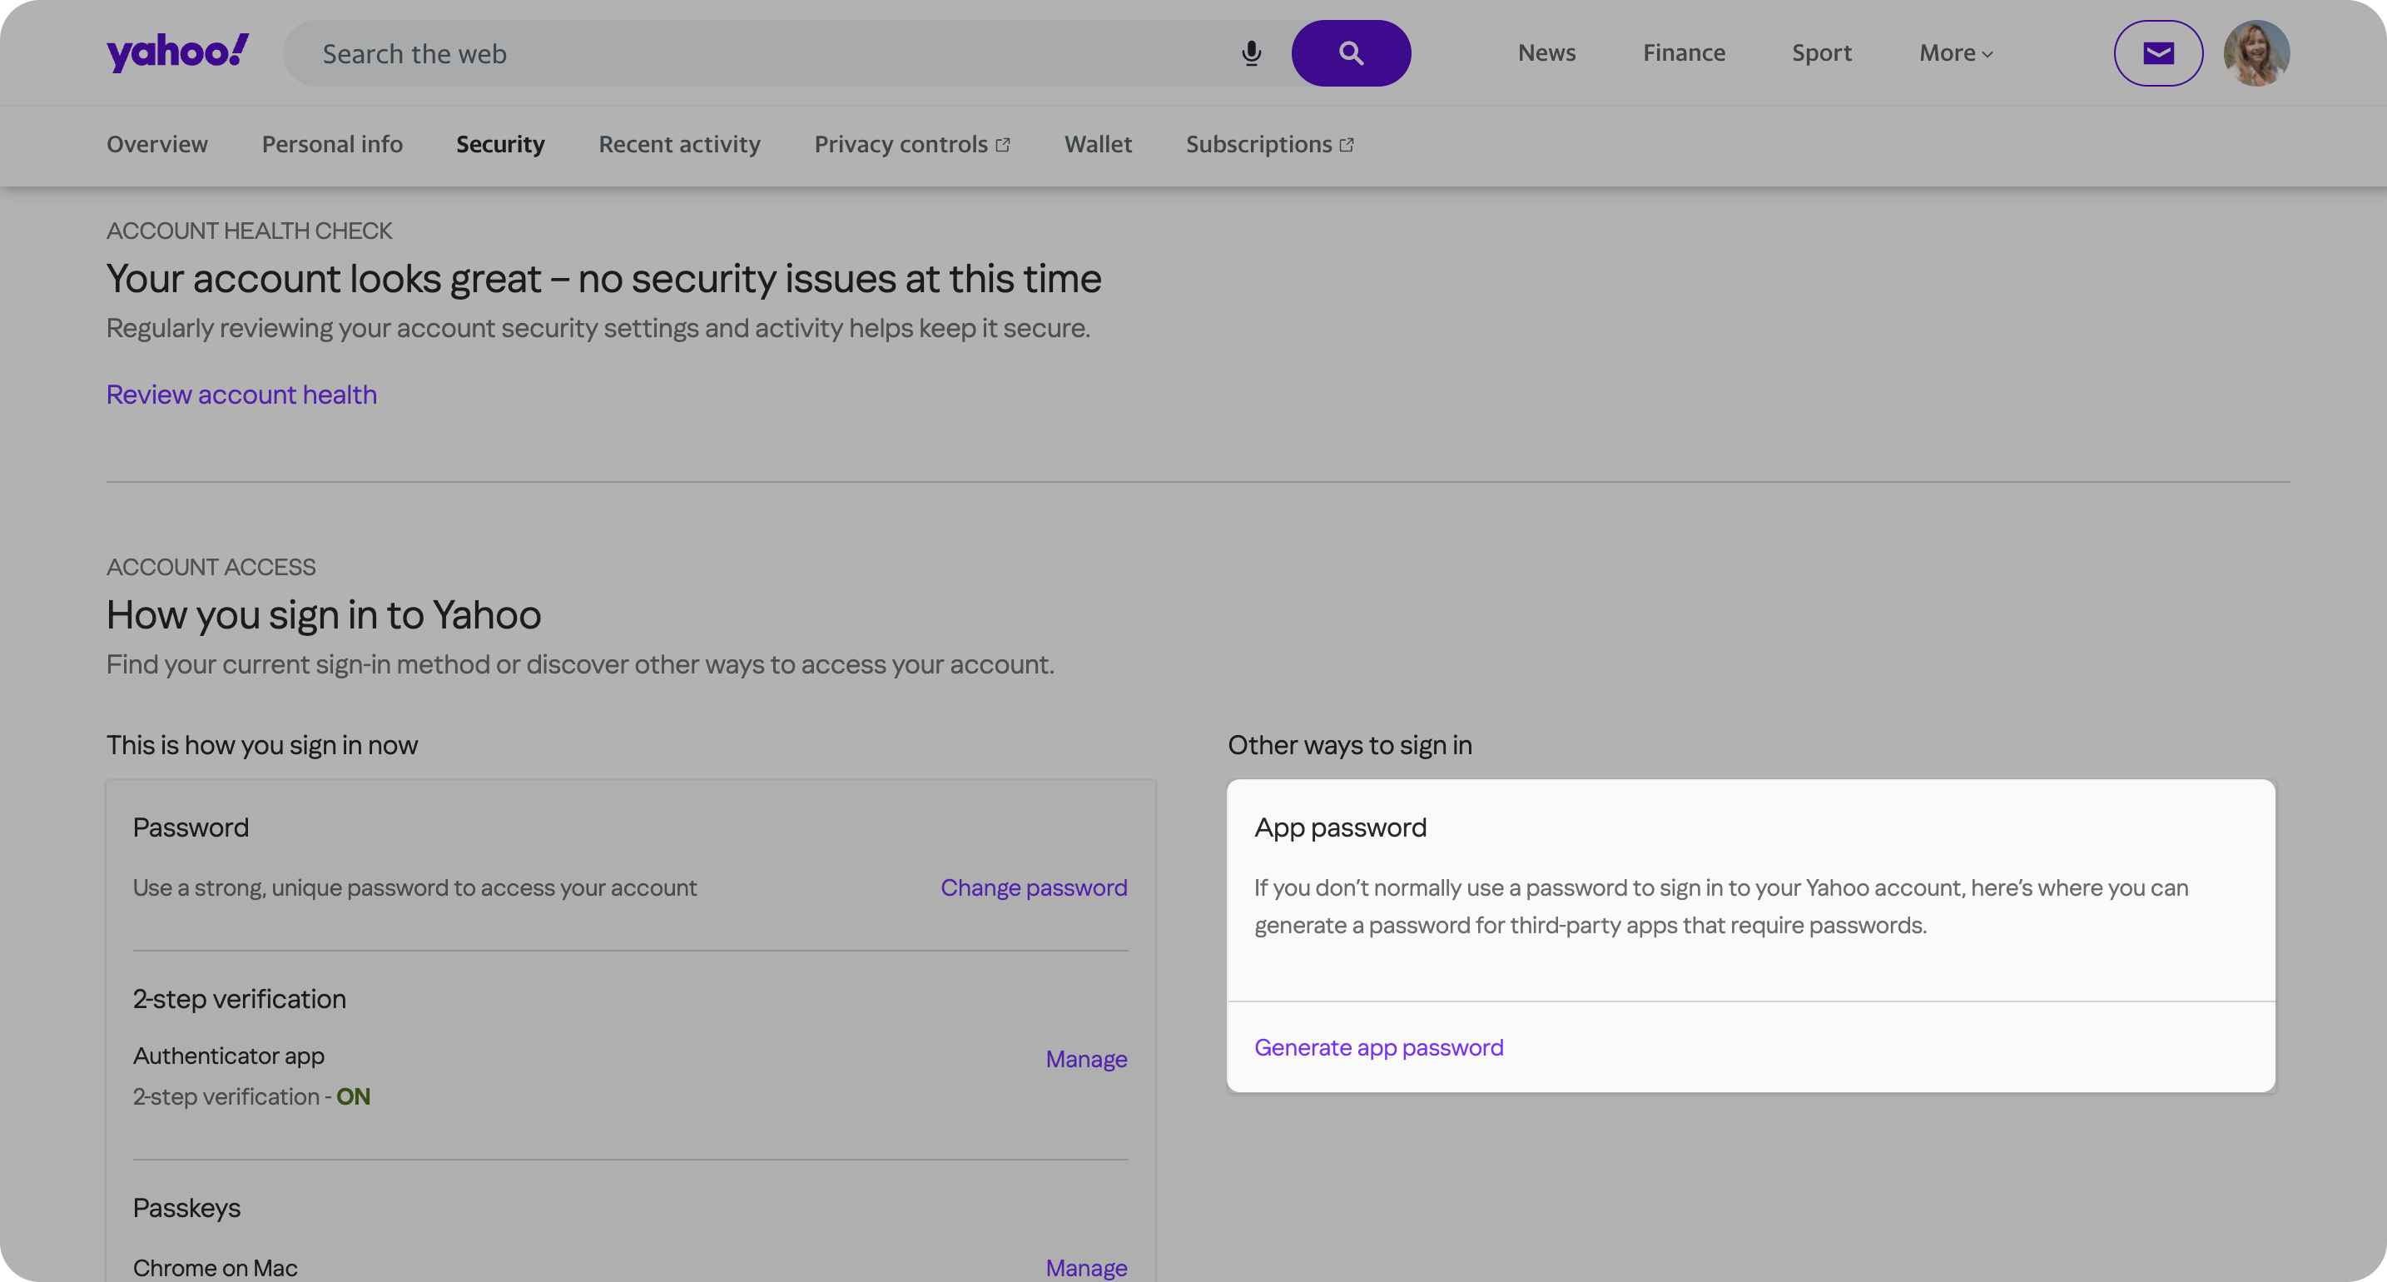Click Review account health link
Screen dimensions: 2387x1282
pos(241,395)
